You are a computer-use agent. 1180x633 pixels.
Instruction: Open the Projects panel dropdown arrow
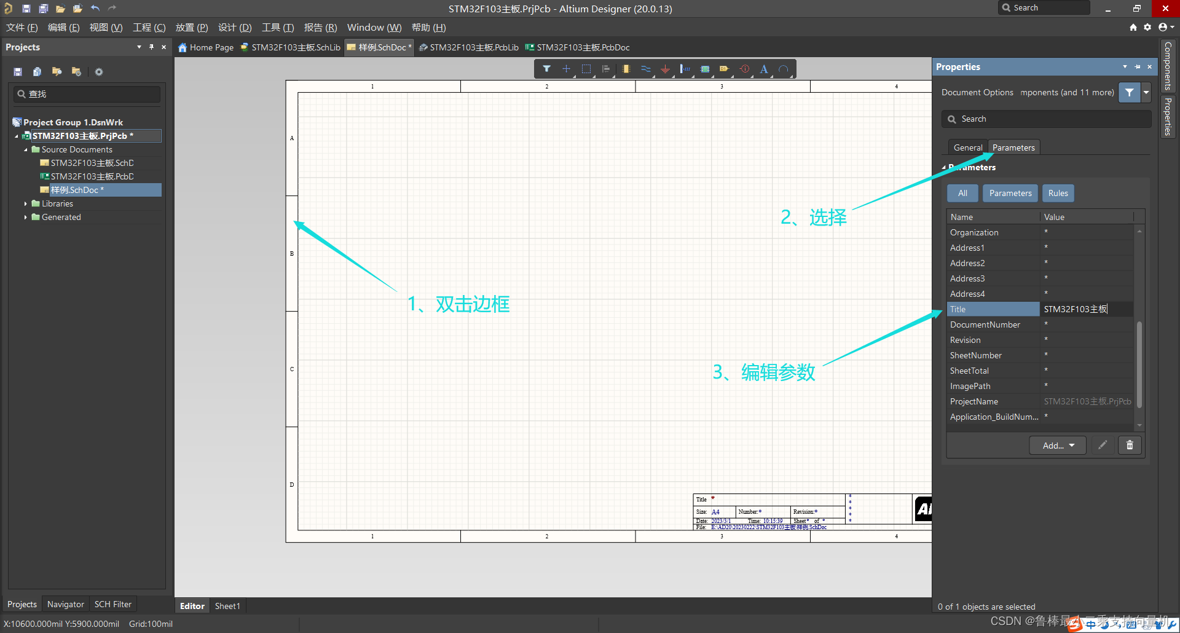coord(139,47)
